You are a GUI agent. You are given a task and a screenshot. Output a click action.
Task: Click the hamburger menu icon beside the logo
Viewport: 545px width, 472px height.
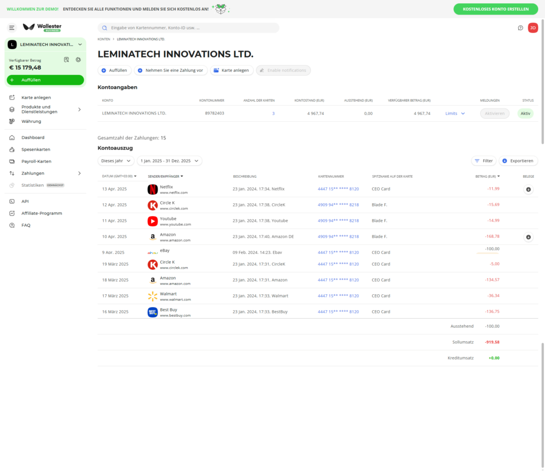tap(12, 28)
